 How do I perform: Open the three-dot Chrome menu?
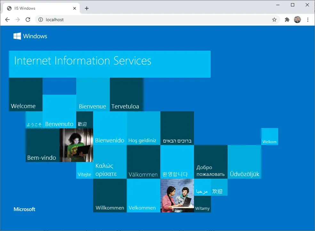(x=308, y=20)
